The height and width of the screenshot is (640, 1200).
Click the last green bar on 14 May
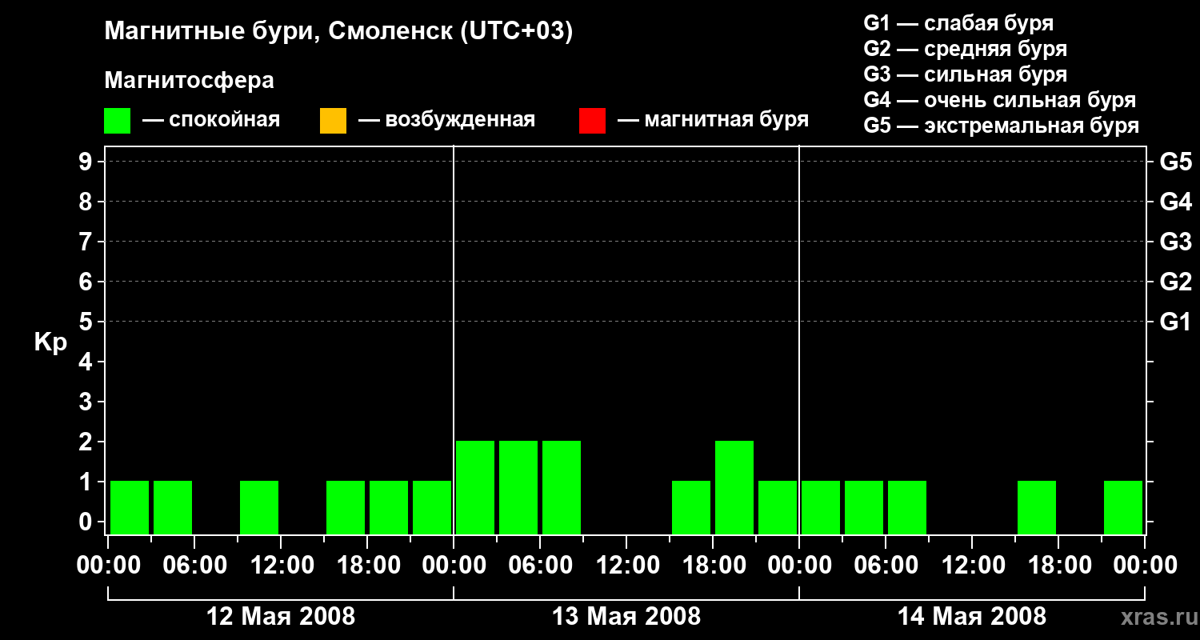point(1123,507)
